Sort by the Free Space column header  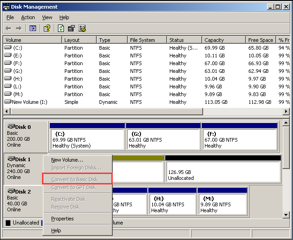(261, 40)
